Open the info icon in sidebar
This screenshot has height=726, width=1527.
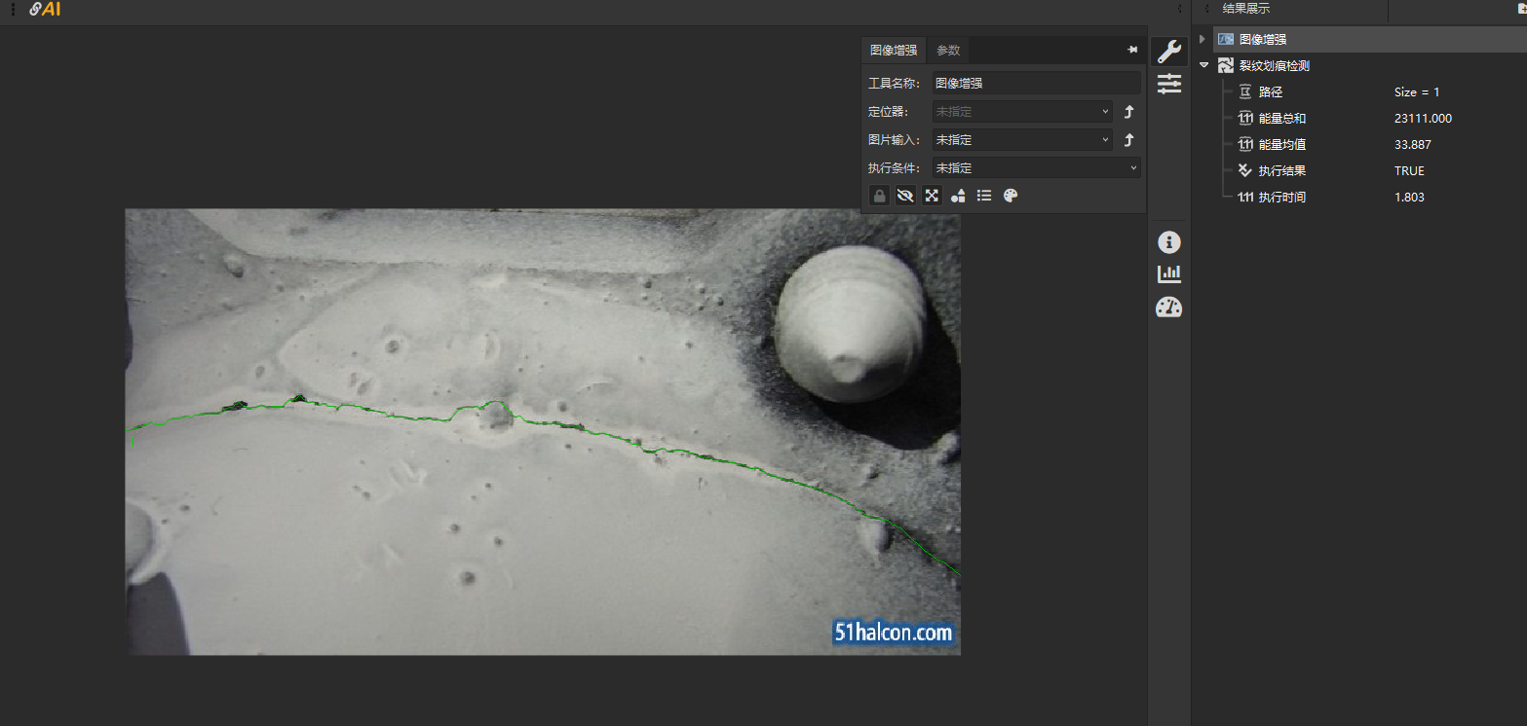coord(1168,242)
